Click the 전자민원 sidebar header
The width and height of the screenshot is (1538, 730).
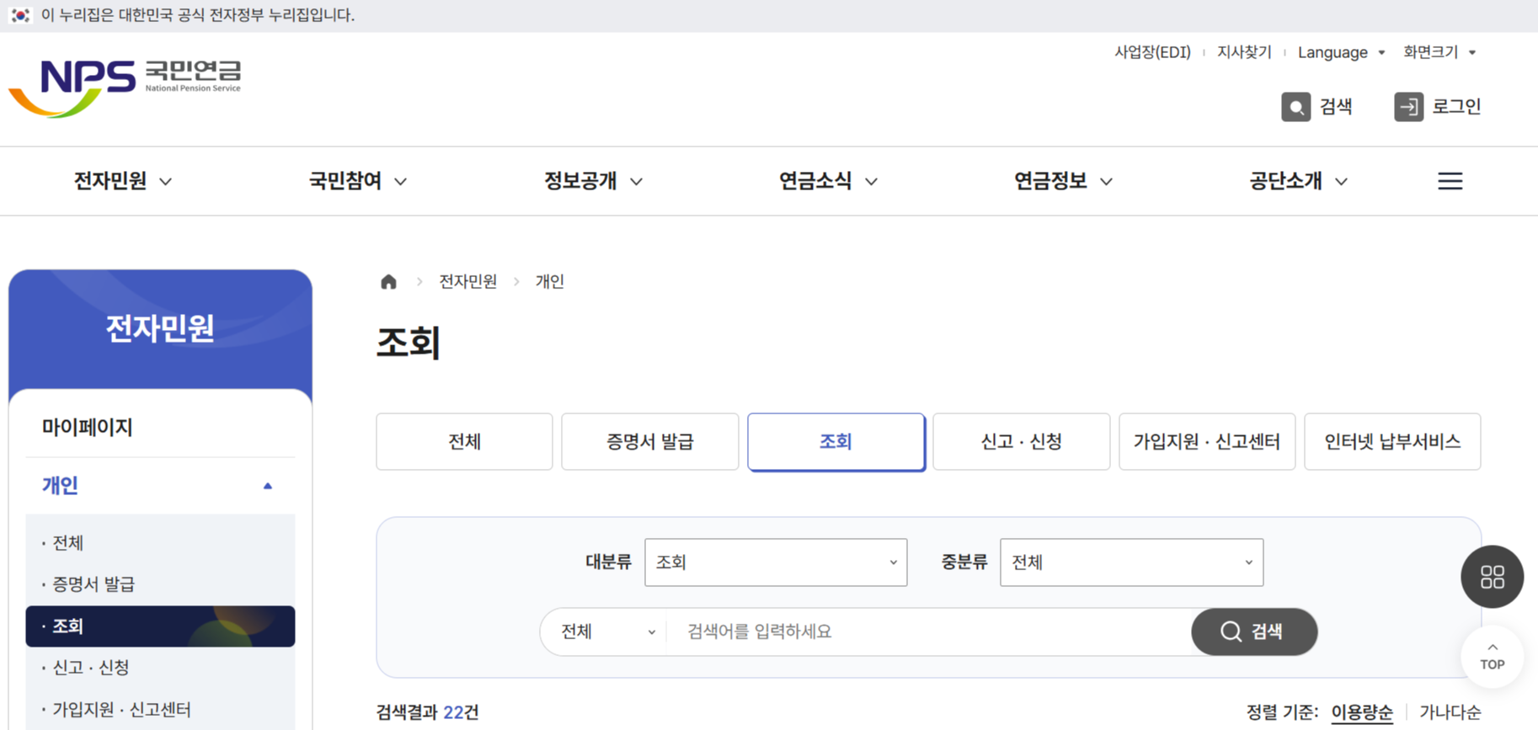[x=160, y=328]
